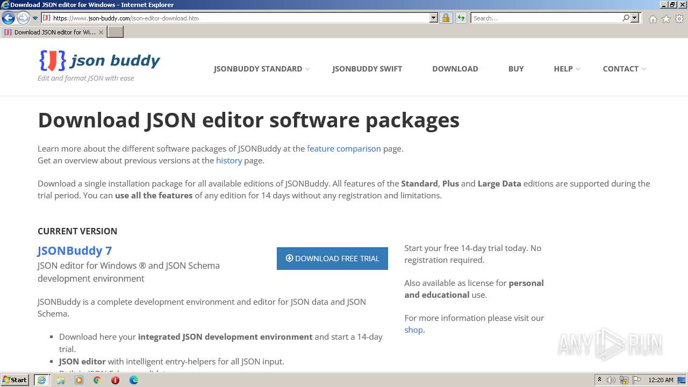Viewport: 688px width, 387px height.
Task: Open the JSONBuddy 7 heading link
Action: (75, 250)
